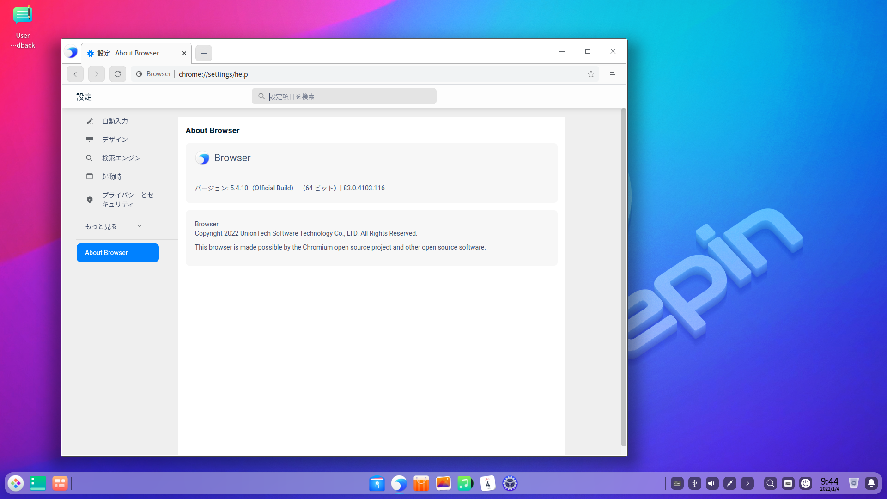Expand the もっと見る section
Screen dimensions: 887x499
113,226
